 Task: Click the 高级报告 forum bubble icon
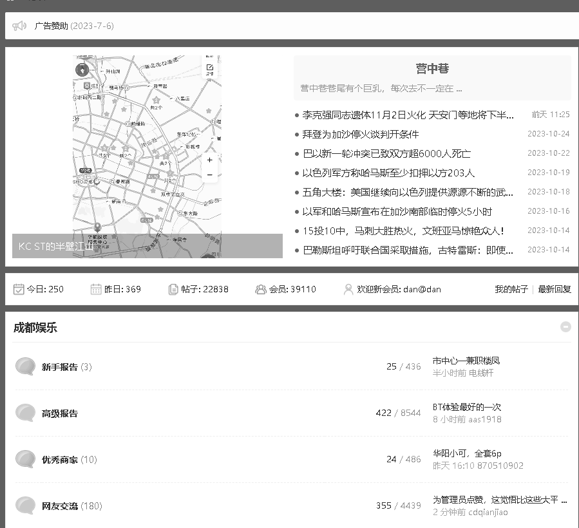25,413
